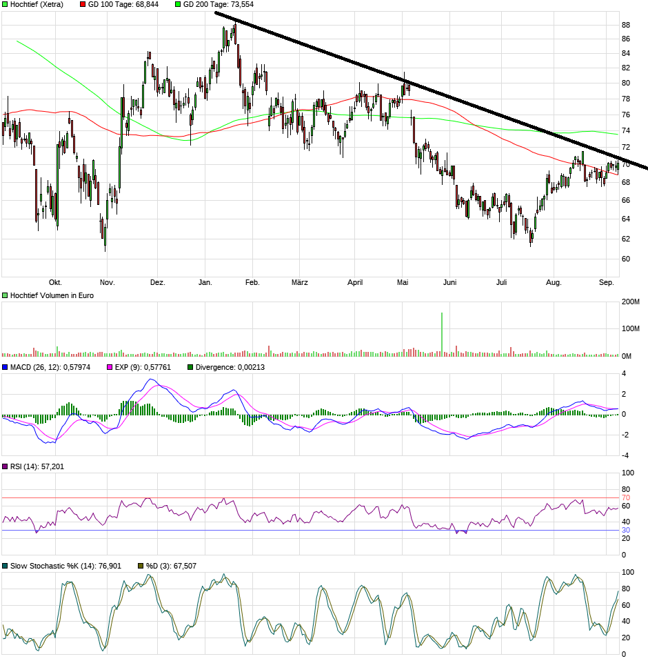
Task: Click the 'März' month axis label
Action: (x=300, y=282)
